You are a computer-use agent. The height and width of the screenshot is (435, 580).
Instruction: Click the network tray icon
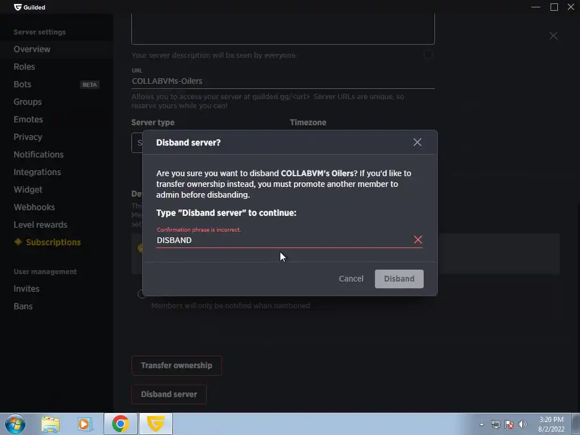[495, 424]
